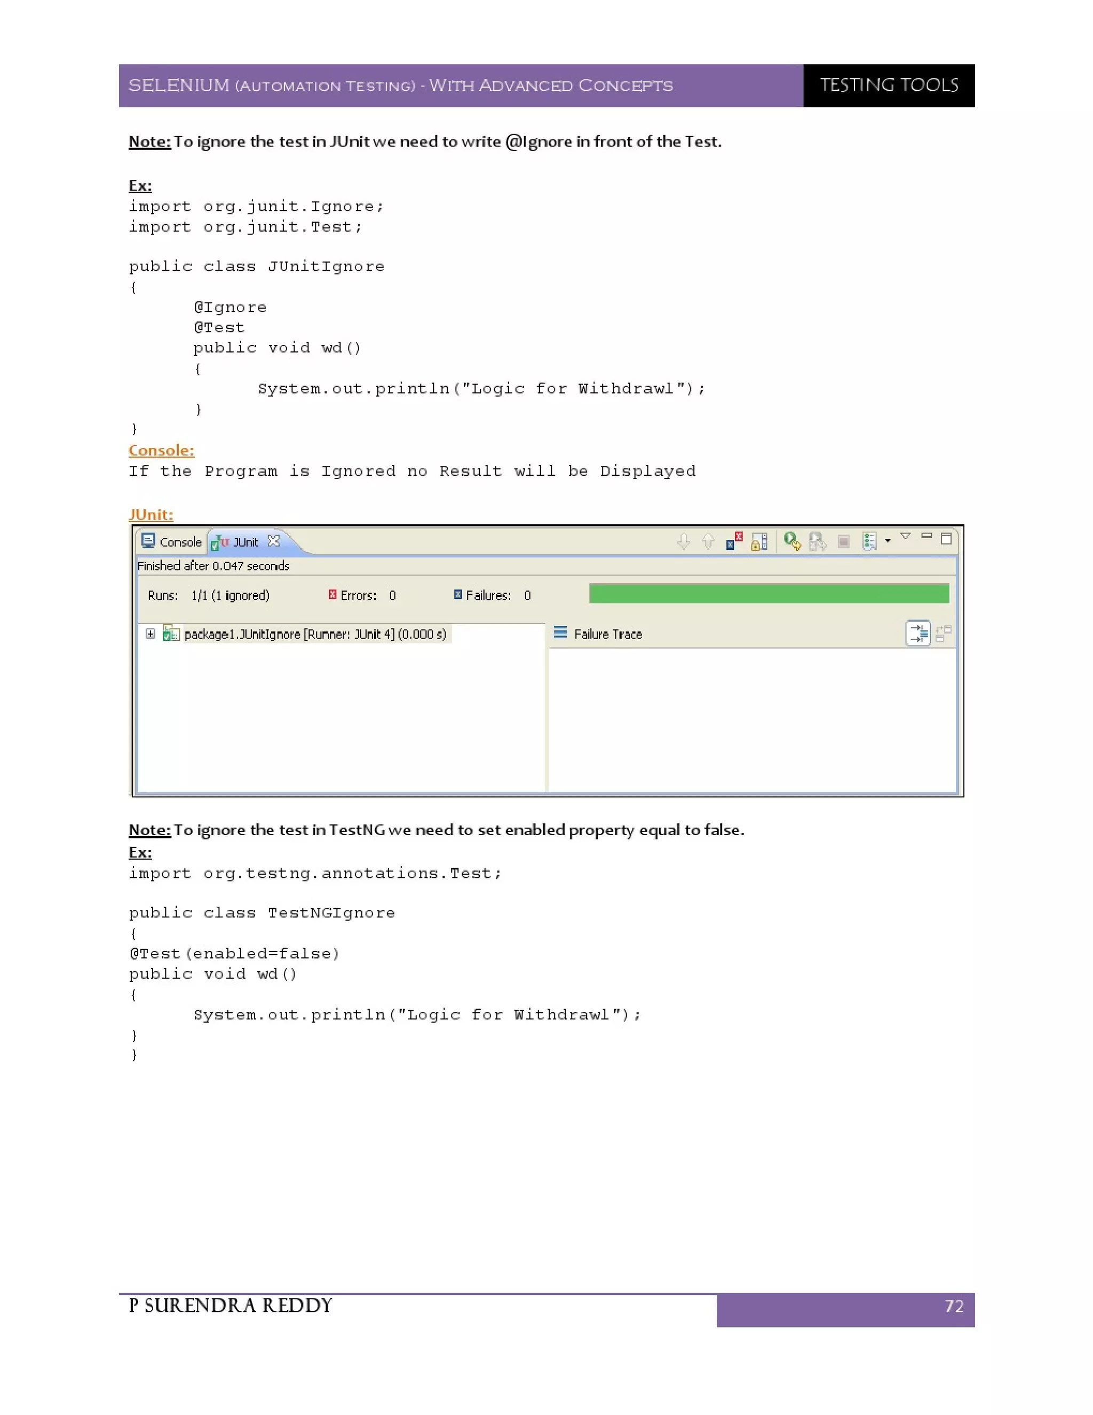Click the orange 'JUnit:' heading
Viewport: 1093px width, 1415px height.
coord(151,514)
